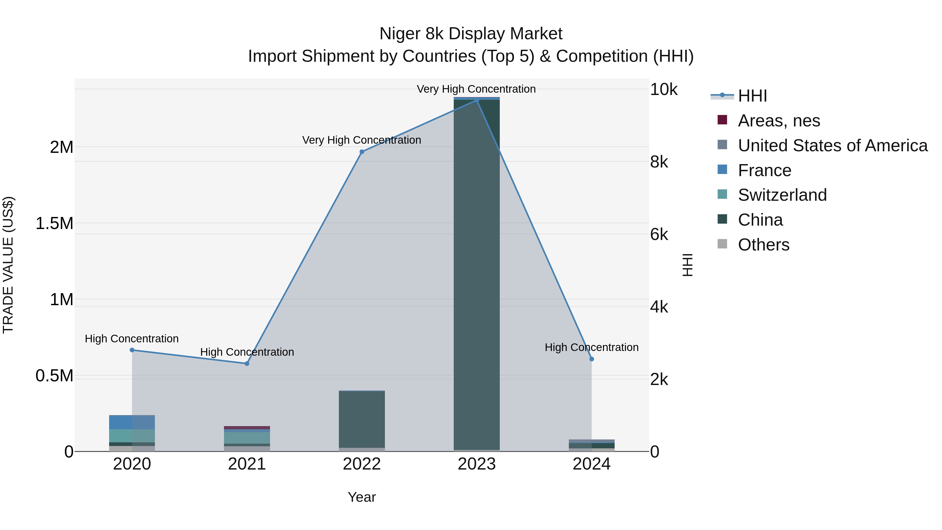Click the 2020 Others bar segment
The width and height of the screenshot is (942, 530).
[x=132, y=448]
